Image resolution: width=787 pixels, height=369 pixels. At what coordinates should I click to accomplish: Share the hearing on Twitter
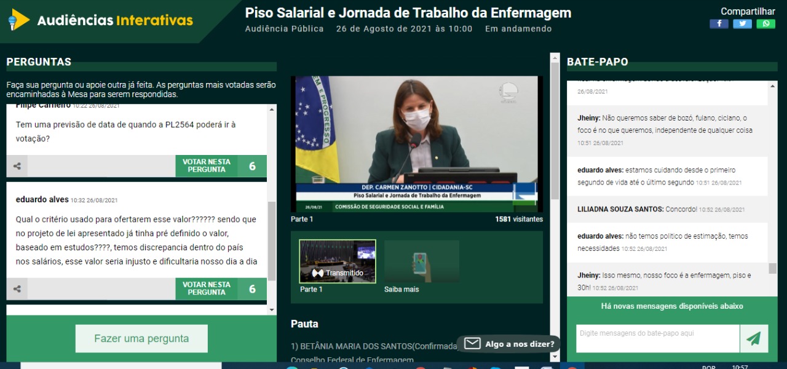[x=742, y=24]
